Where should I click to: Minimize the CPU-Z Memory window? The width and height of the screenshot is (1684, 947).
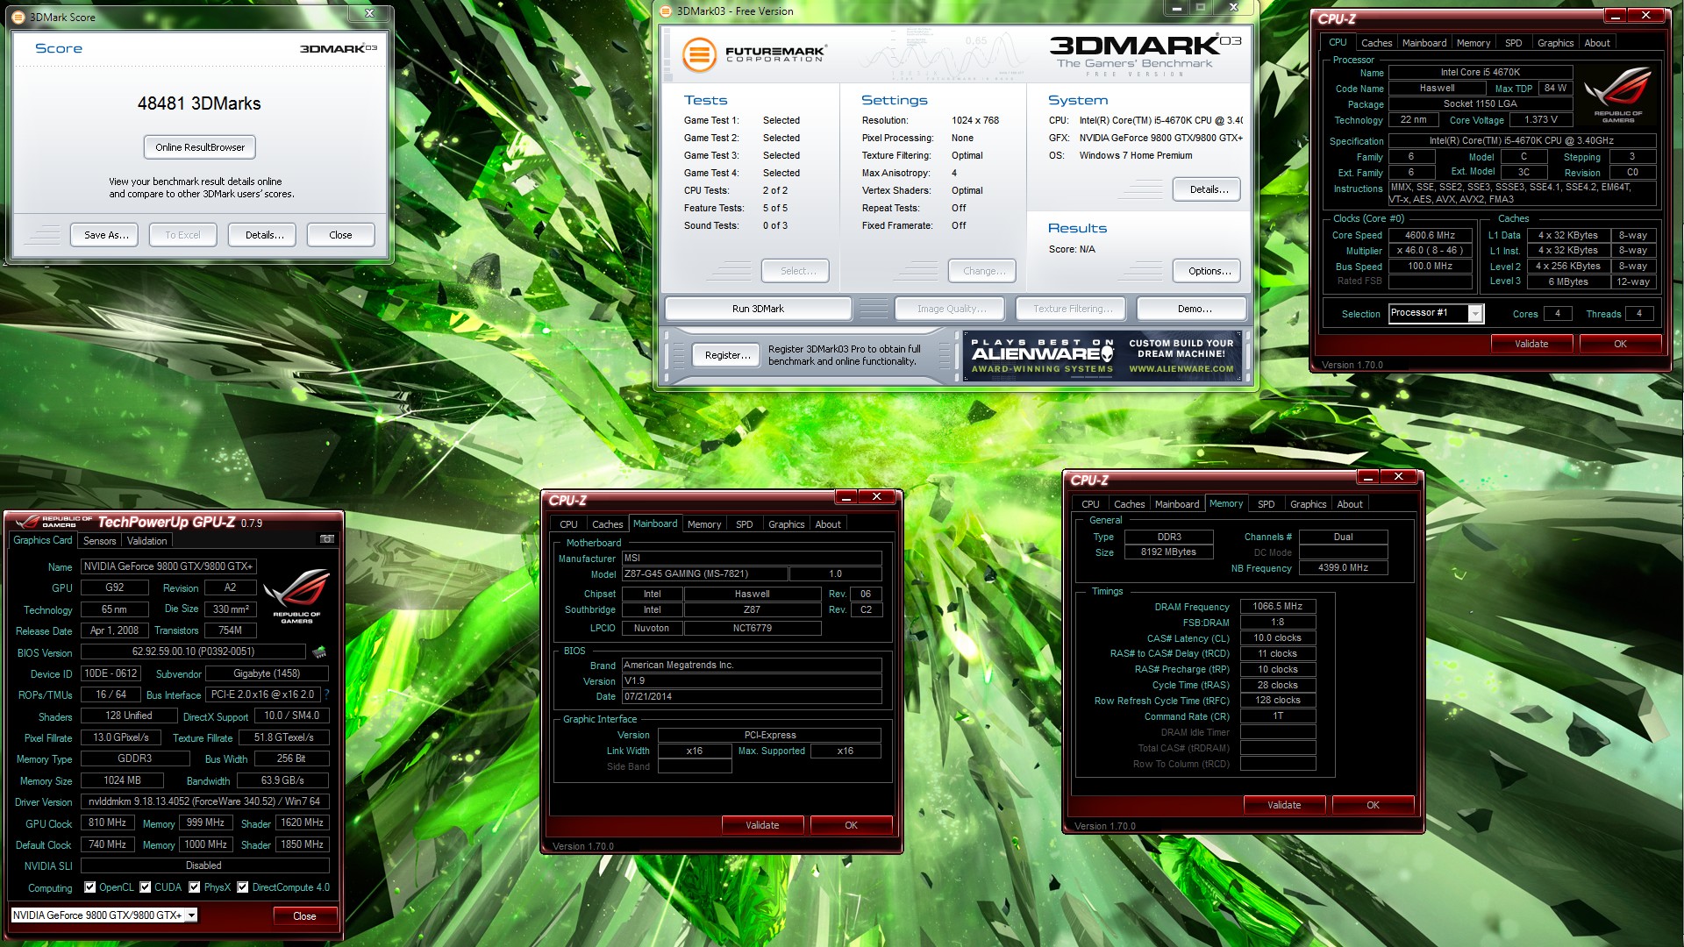[x=1367, y=477]
